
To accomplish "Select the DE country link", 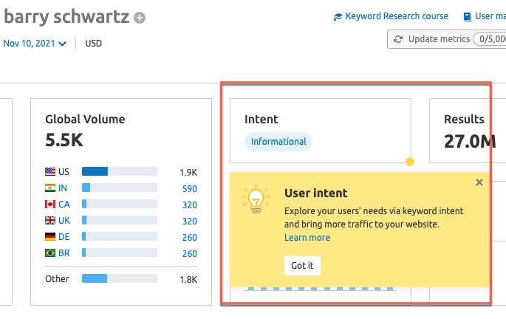I will pos(64,237).
